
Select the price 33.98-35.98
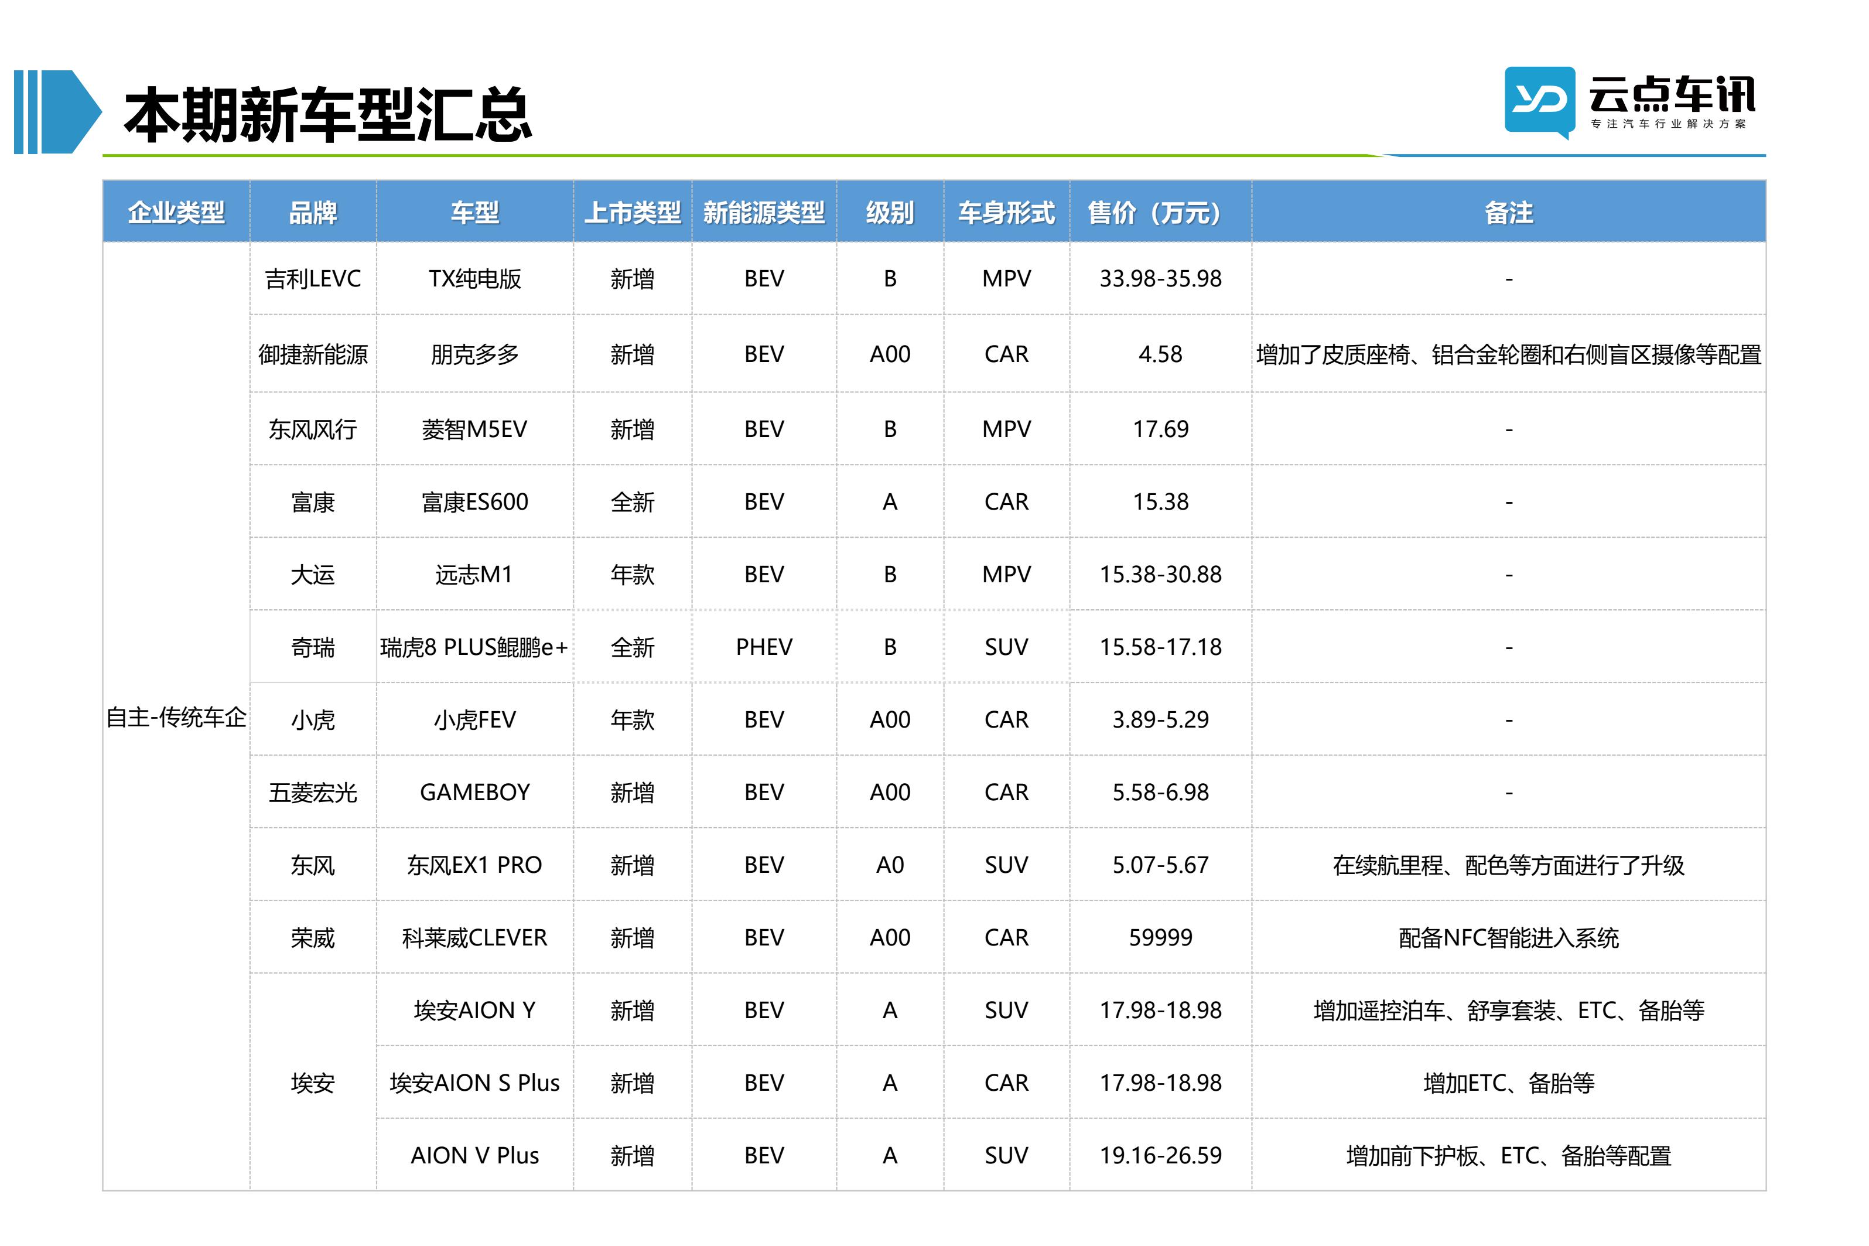(x=1160, y=278)
